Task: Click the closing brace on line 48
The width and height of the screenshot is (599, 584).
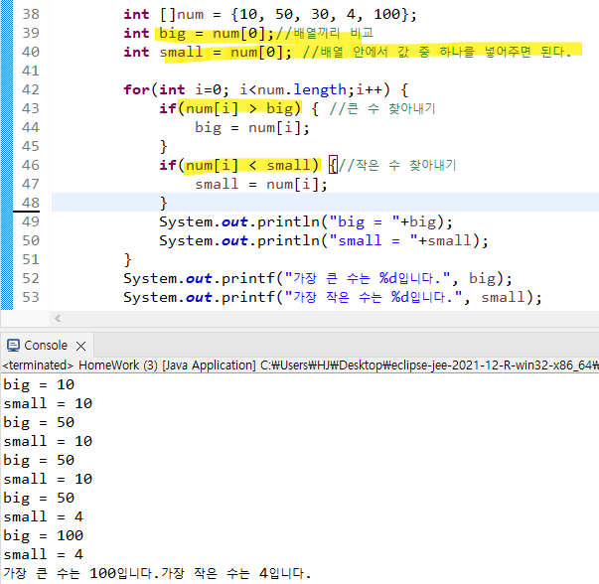Action: pyautogui.click(x=164, y=203)
